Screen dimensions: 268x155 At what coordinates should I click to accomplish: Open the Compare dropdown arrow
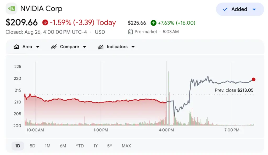click(x=85, y=47)
